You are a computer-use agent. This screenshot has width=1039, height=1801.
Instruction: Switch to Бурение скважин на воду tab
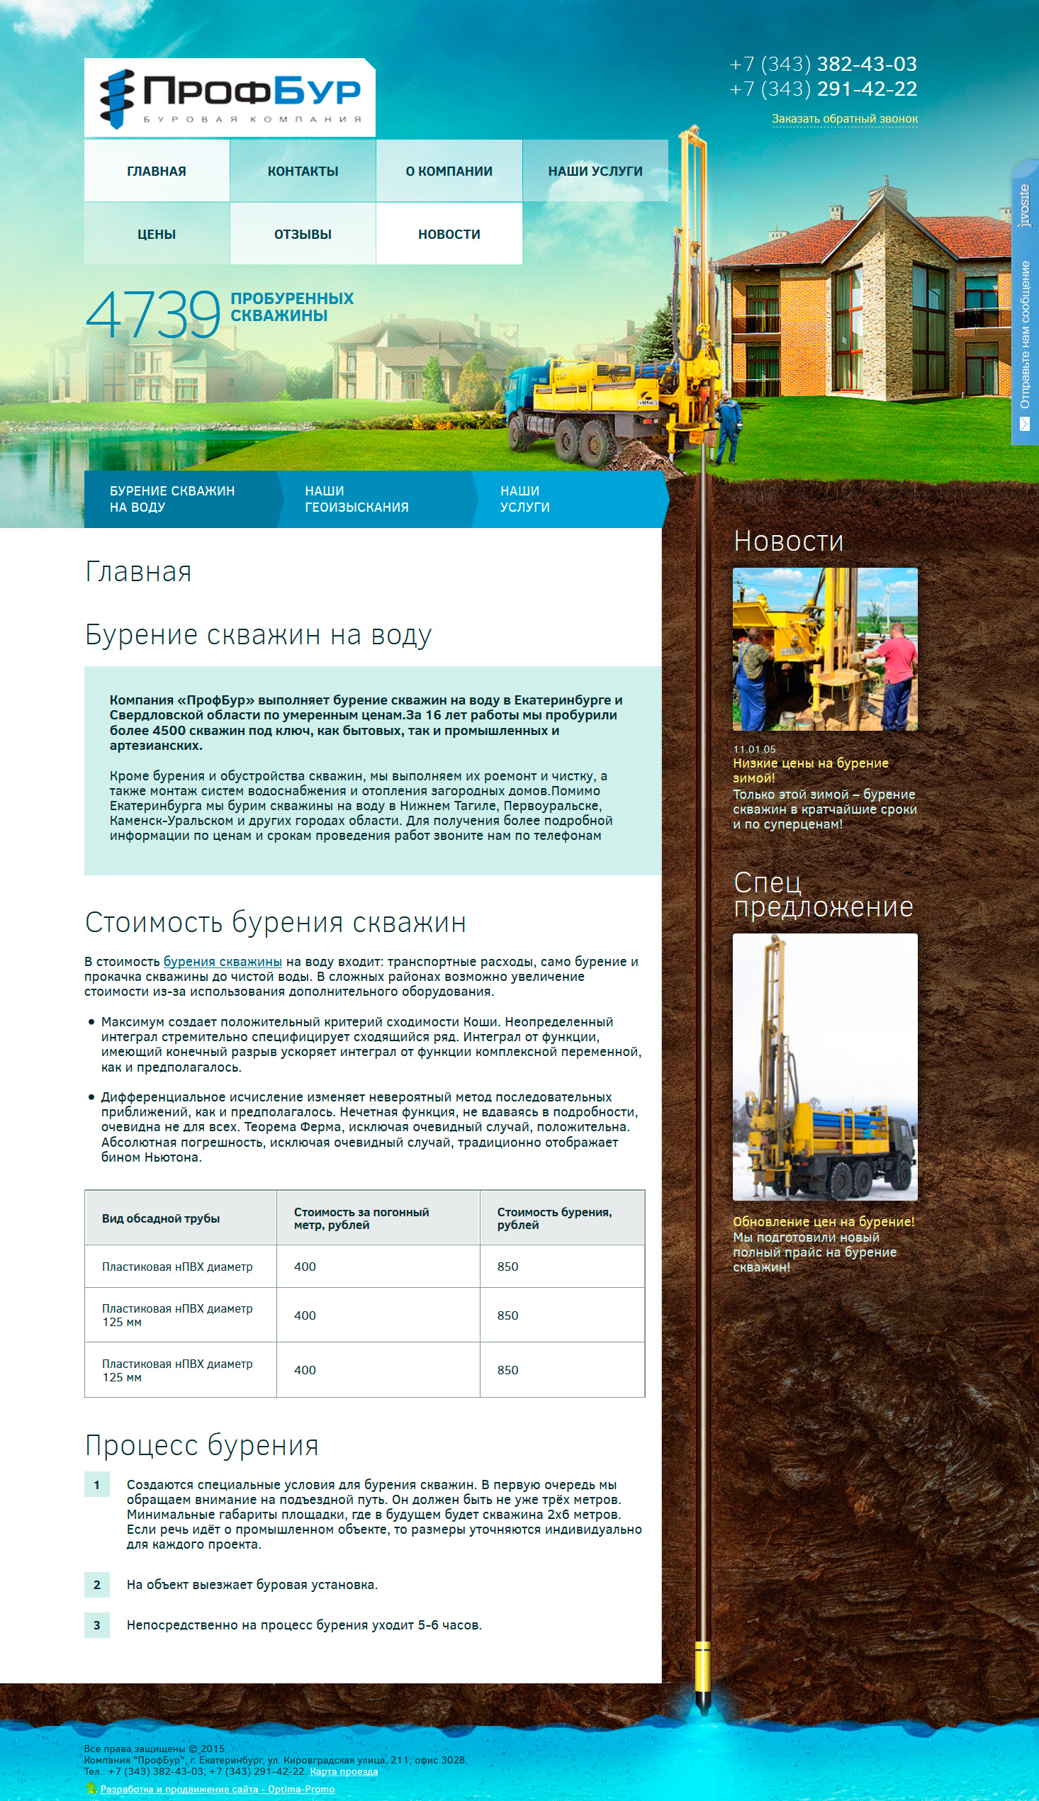click(181, 499)
